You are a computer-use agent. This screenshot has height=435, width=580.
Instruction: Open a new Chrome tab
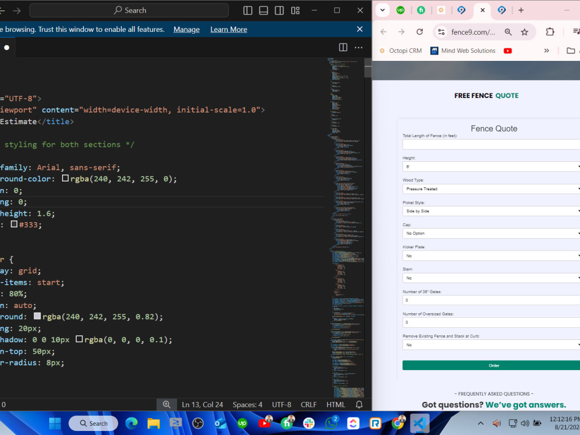click(x=521, y=10)
